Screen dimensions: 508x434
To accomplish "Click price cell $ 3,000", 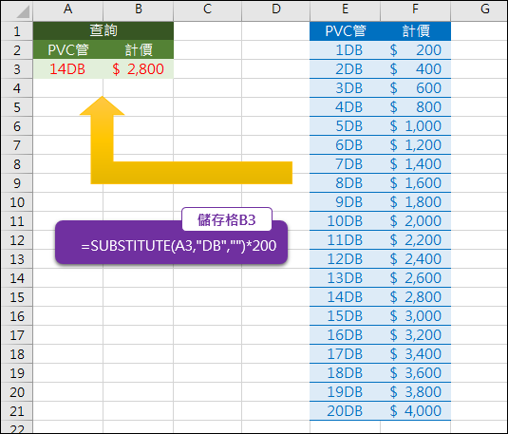I will 415,316.
